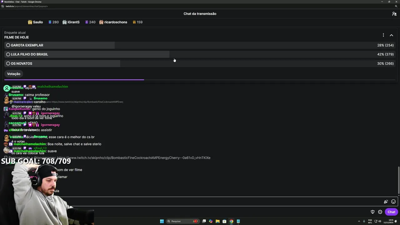Click the Votação button

14,74
